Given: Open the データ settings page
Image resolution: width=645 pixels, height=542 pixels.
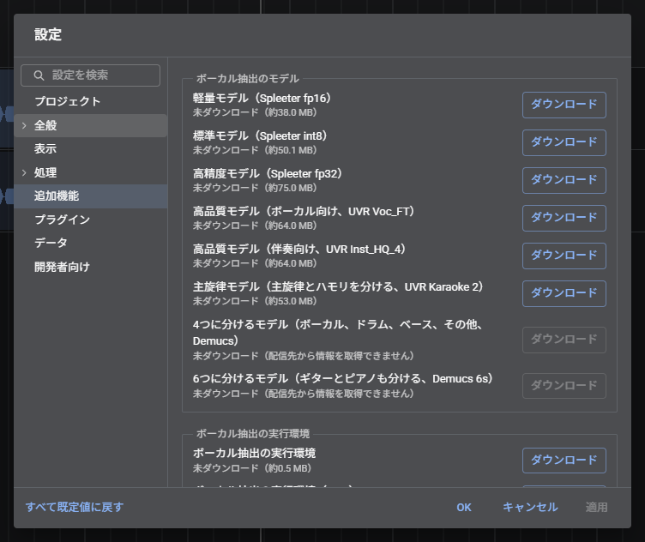Looking at the screenshot, I should (91, 243).
